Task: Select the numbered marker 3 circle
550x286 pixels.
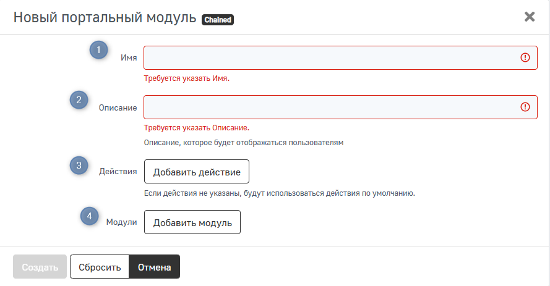Action: (79, 165)
